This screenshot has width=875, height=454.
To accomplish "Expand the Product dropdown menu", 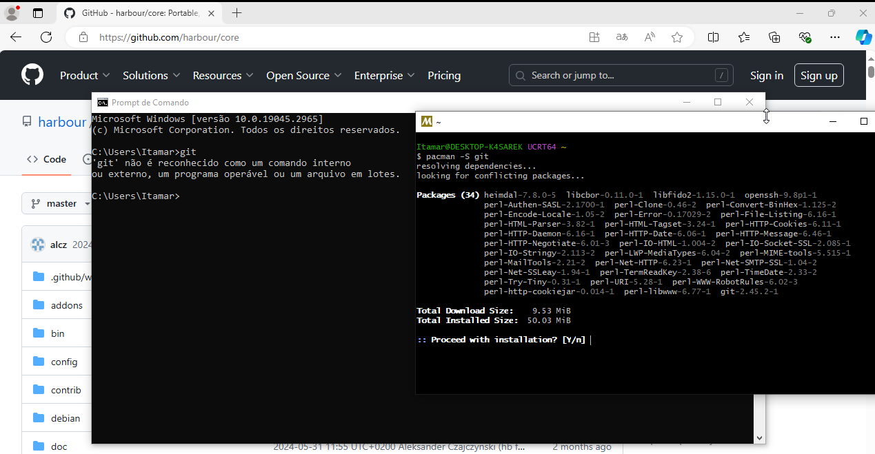I will tap(85, 75).
